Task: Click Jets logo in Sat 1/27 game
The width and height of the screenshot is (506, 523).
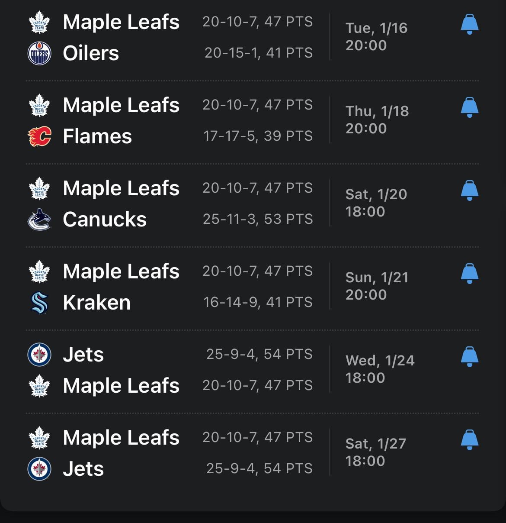Action: coord(39,469)
